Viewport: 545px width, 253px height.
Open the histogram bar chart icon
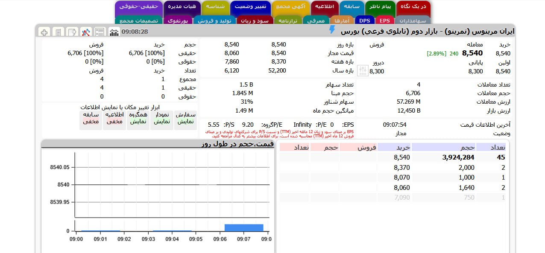(x=114, y=32)
